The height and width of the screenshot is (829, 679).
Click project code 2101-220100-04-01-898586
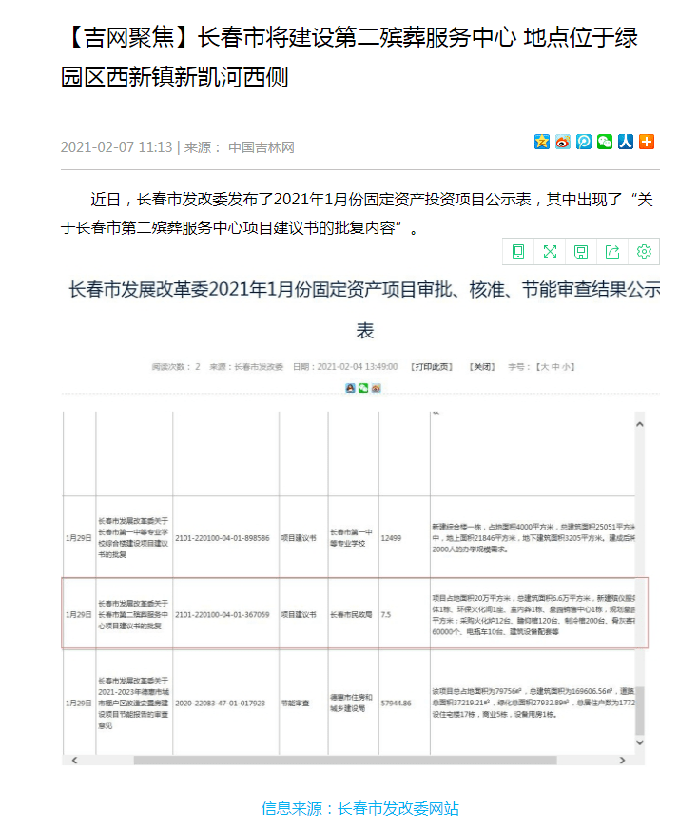tap(223, 538)
